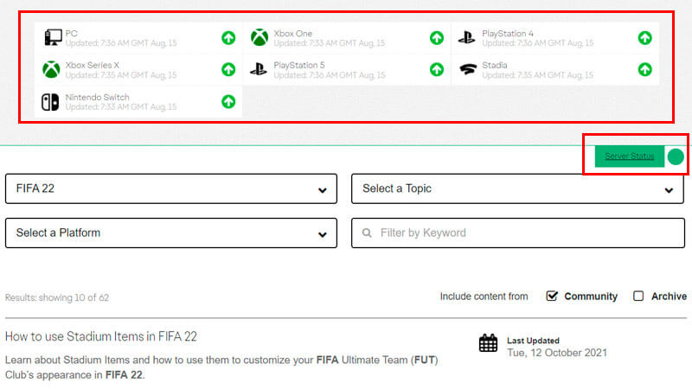This screenshot has height=389, width=692.
Task: Click the green up arrow for Xbox Series X
Action: [228, 70]
